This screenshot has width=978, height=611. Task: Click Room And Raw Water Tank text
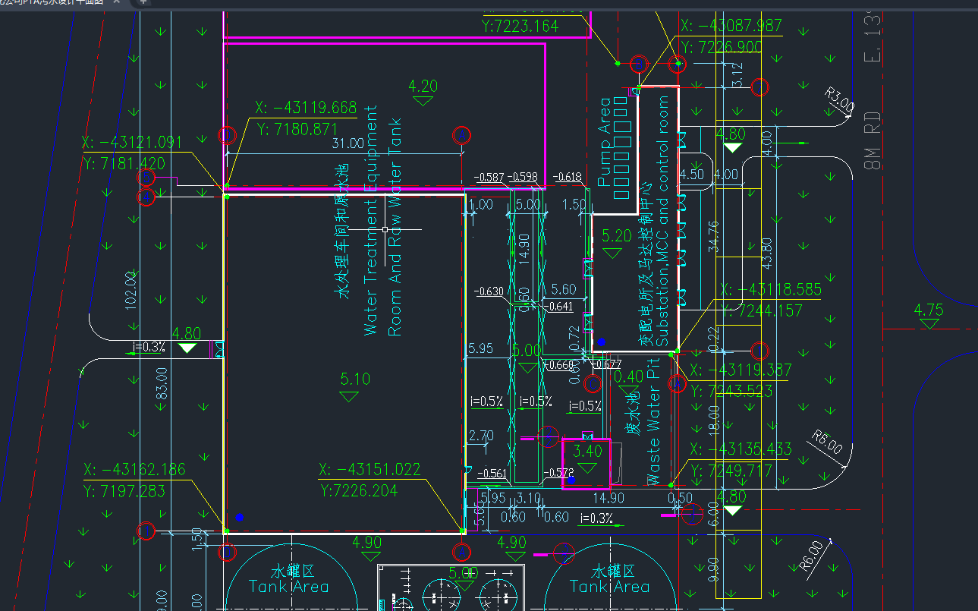click(x=395, y=227)
